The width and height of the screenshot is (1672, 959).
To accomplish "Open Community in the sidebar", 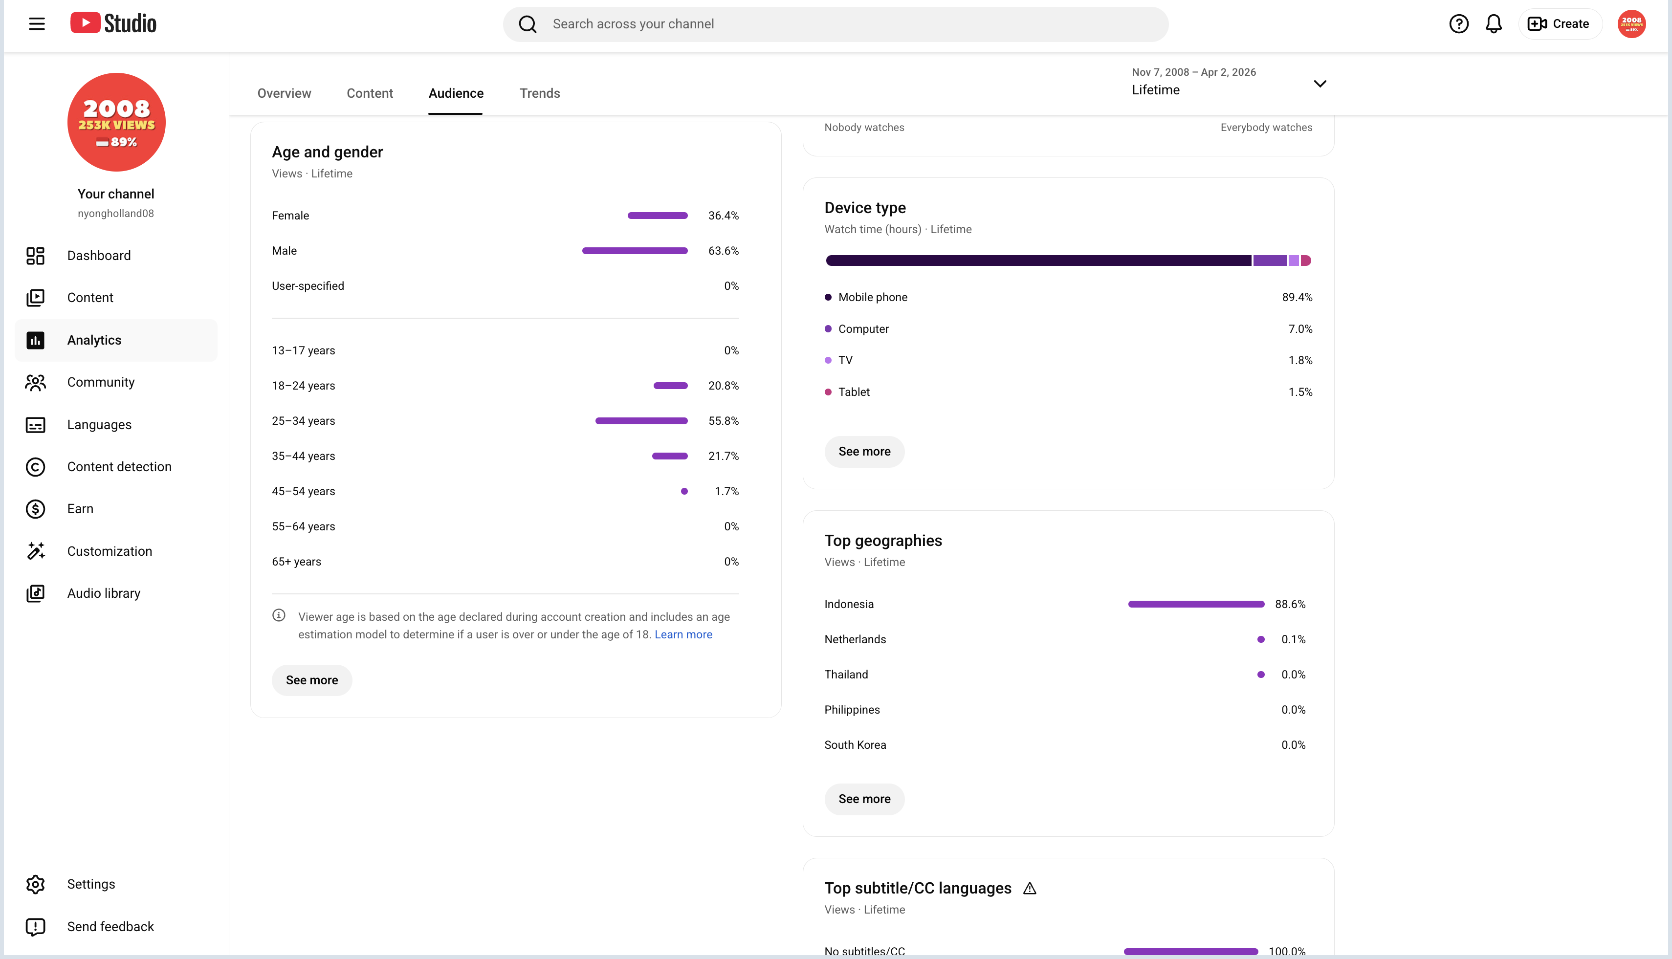I will tap(116, 382).
